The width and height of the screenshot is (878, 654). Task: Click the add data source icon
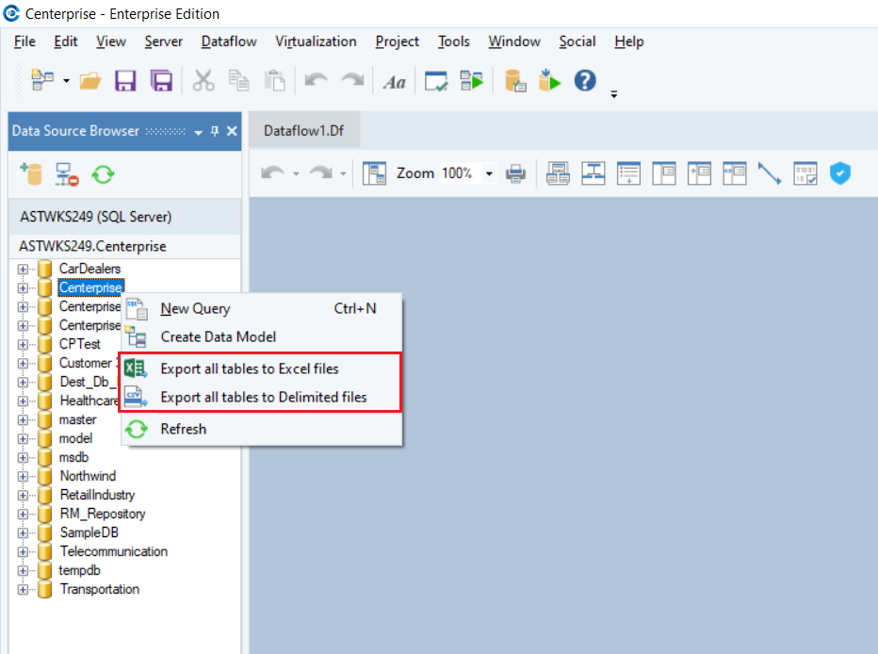32,173
